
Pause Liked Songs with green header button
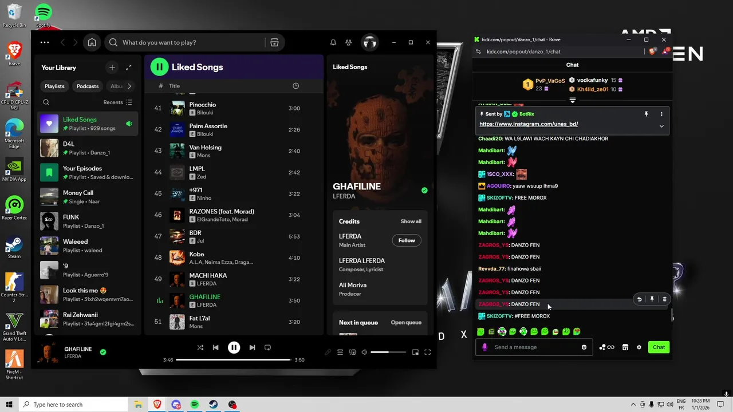(159, 67)
